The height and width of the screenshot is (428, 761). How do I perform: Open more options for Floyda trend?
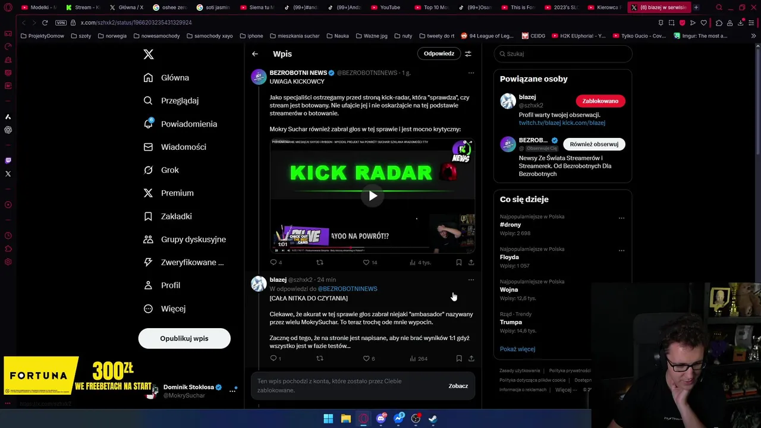click(621, 251)
